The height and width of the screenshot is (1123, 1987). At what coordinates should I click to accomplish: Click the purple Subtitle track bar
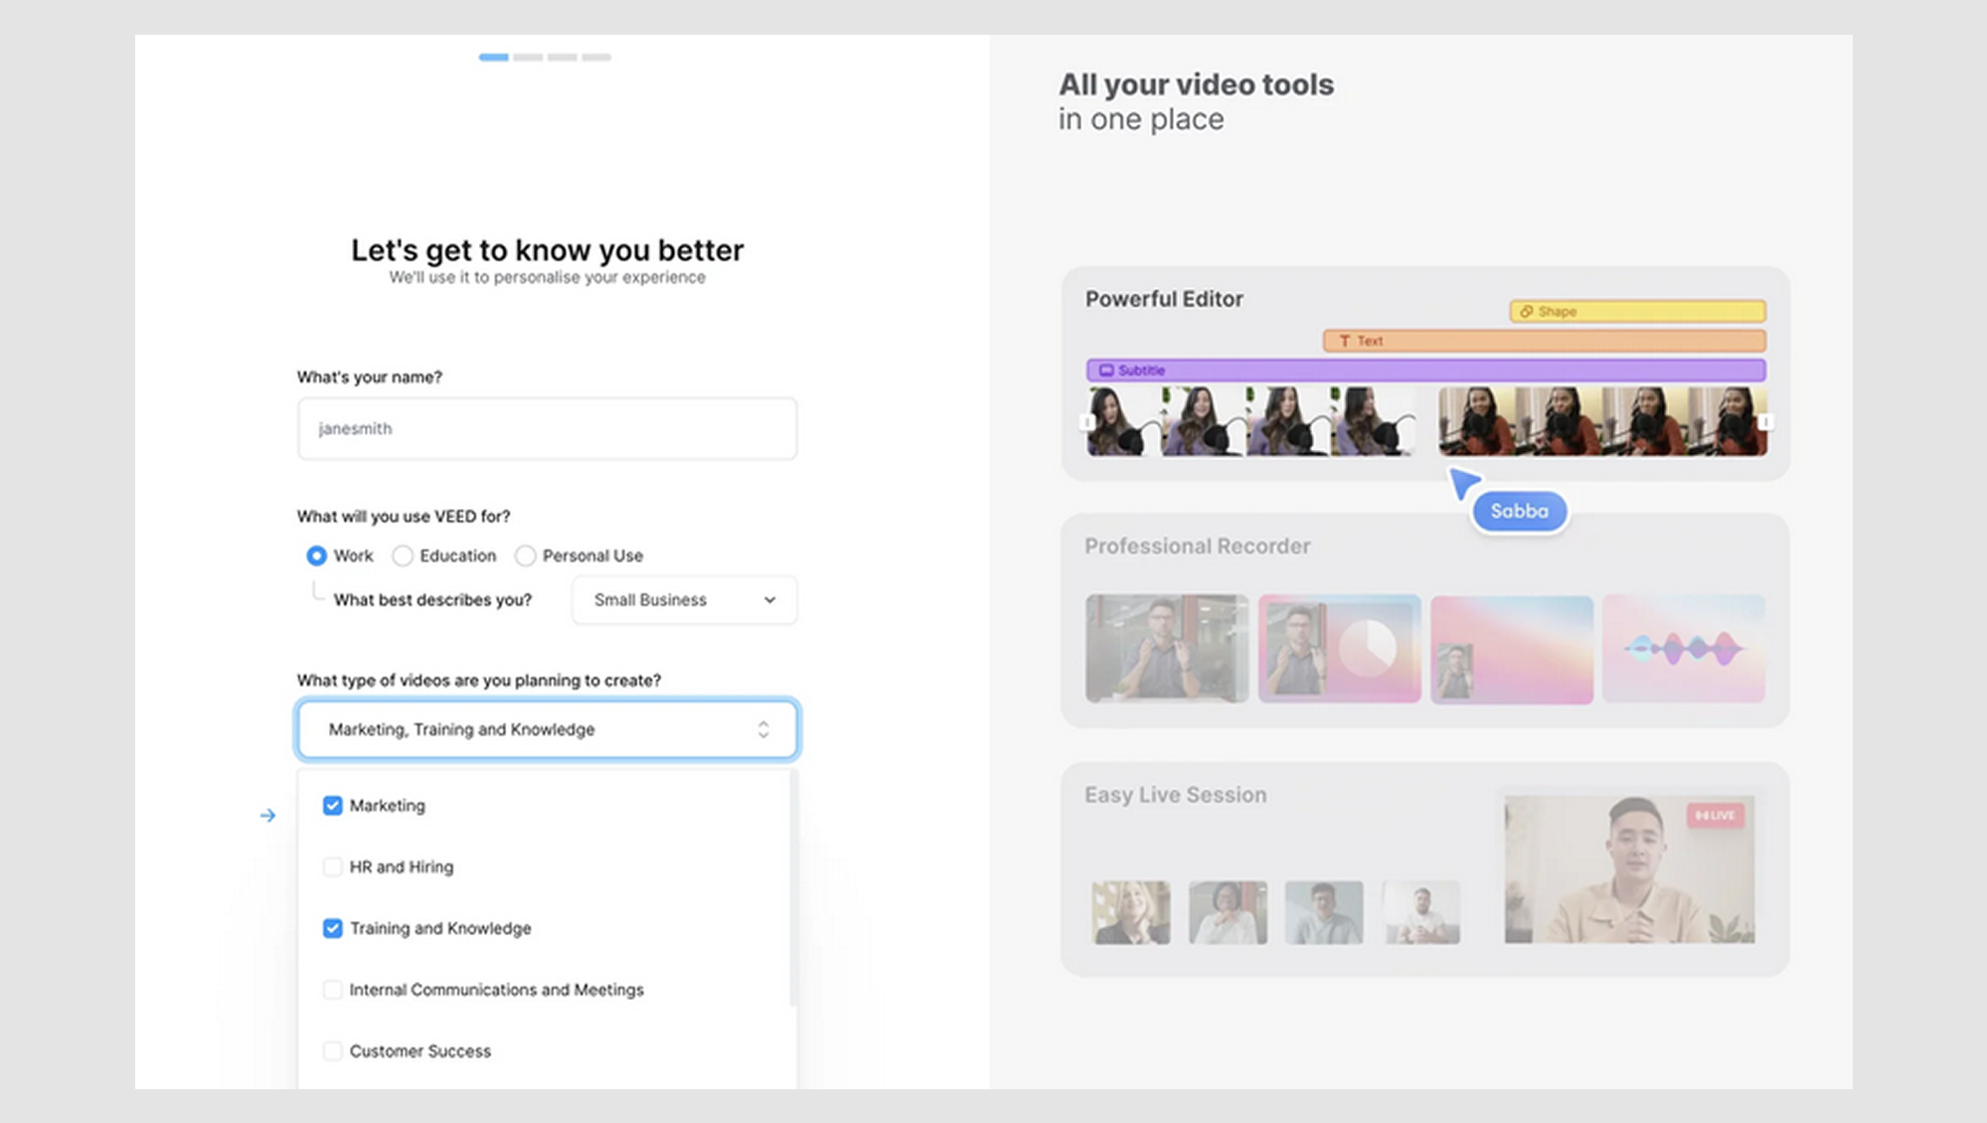(x=1426, y=370)
